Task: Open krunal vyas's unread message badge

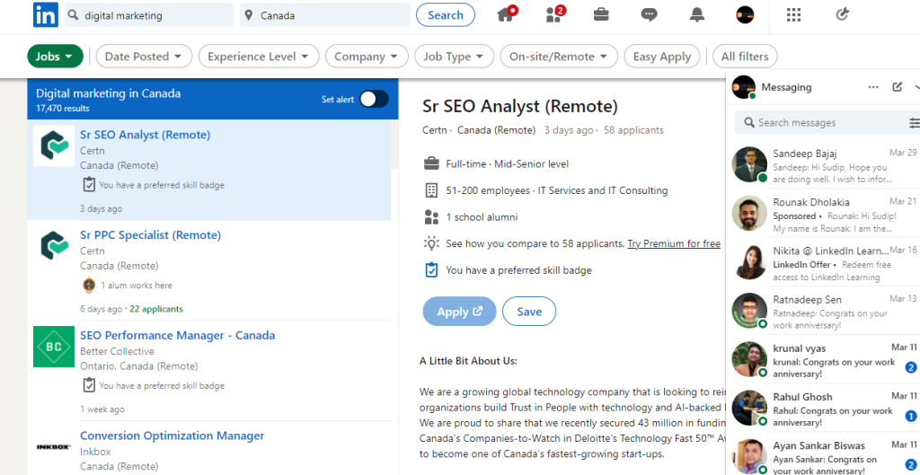Action: coord(911,367)
